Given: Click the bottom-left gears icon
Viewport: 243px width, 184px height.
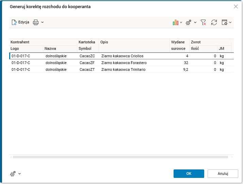Looking at the screenshot, I should click(13, 174).
